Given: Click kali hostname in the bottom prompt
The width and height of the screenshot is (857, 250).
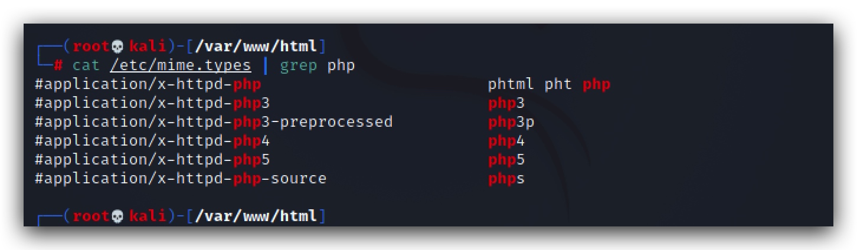Looking at the screenshot, I should 148,216.
